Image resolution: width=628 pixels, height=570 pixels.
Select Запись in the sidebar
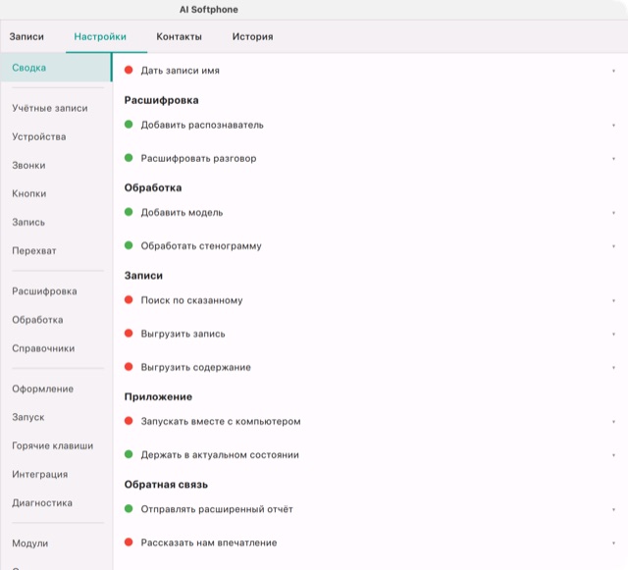28,222
